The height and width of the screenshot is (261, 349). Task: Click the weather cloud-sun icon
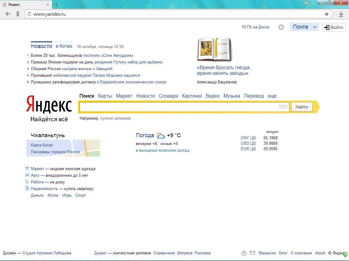[160, 135]
